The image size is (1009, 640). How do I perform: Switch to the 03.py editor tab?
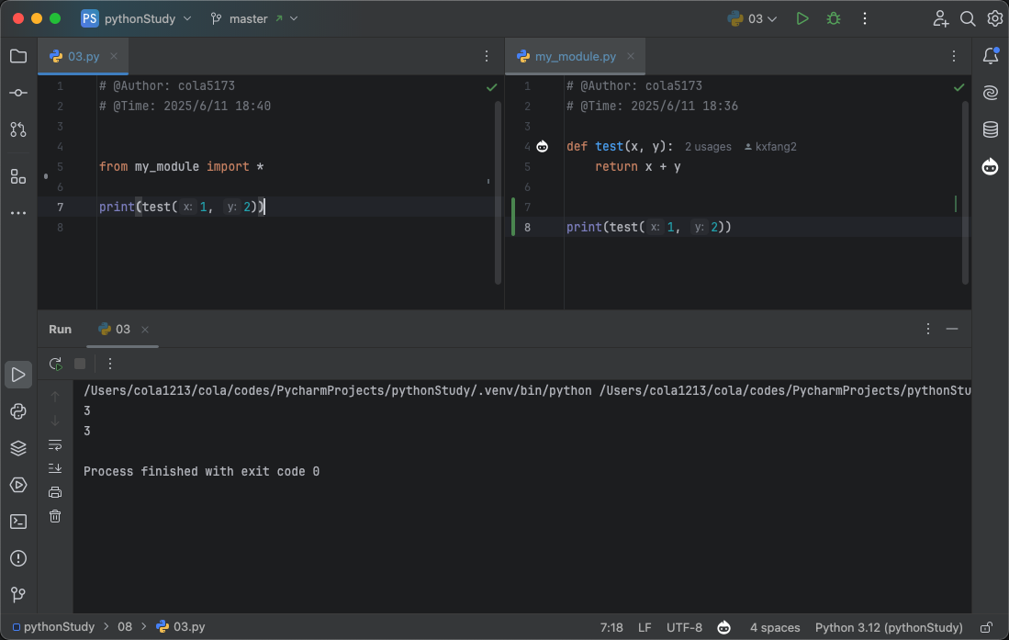[x=83, y=56]
